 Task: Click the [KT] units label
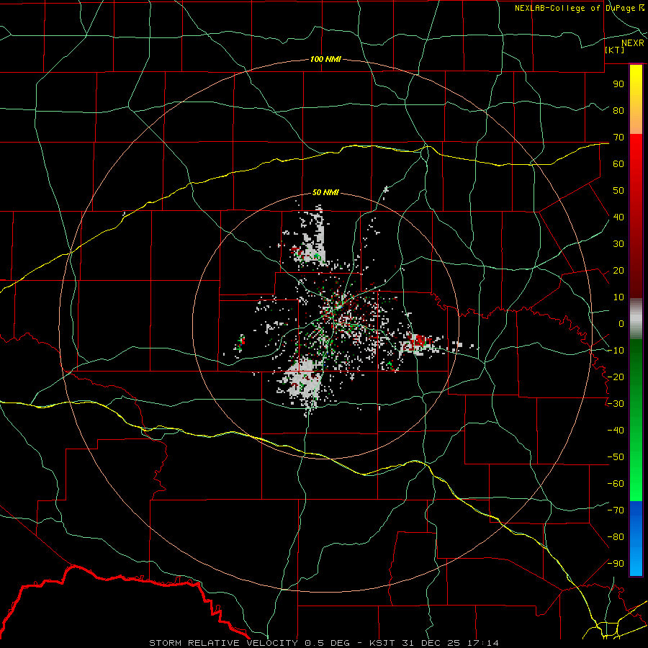pos(614,50)
